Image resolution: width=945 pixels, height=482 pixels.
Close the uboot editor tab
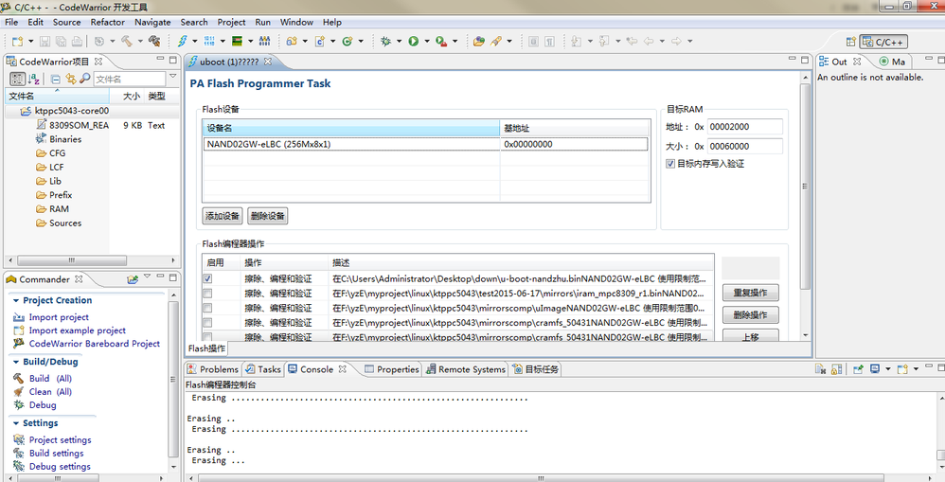(x=268, y=62)
